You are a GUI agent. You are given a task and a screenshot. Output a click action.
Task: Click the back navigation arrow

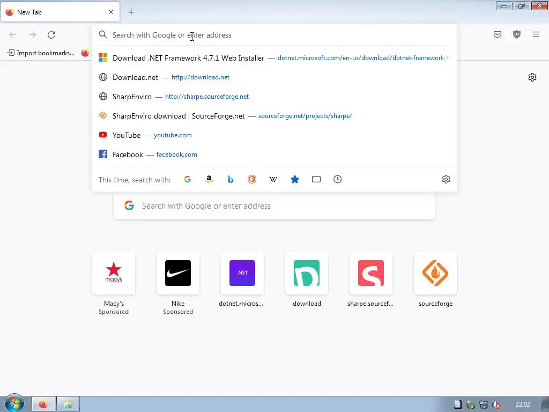click(13, 35)
